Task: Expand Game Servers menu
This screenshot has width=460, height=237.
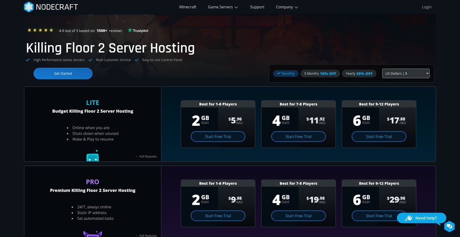Action: click(x=223, y=7)
